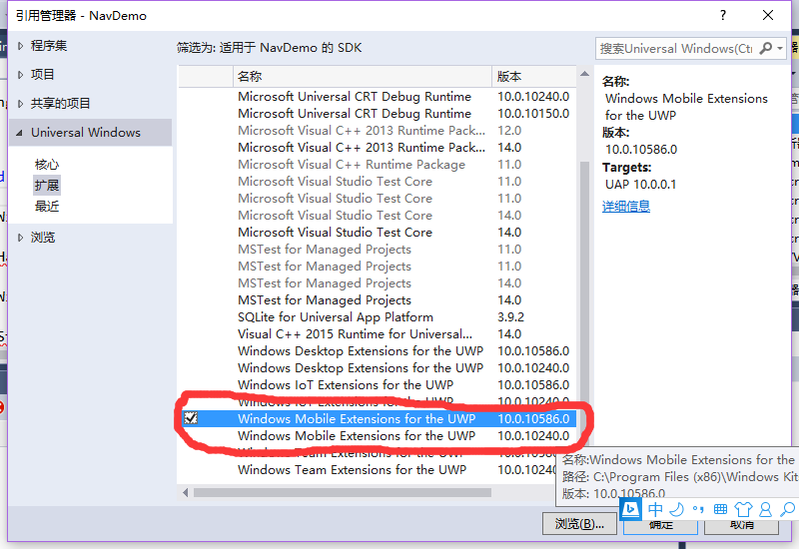Select MSTest for Managed Projects 14.0 black row
The height and width of the screenshot is (549, 799).
378,300
